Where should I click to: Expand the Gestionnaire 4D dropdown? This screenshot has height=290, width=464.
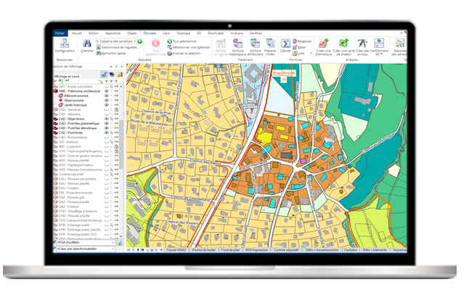pyautogui.click(x=380, y=54)
